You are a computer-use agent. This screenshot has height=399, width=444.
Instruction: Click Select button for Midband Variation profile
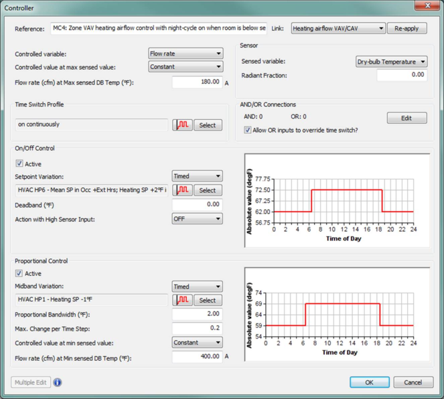(x=208, y=300)
